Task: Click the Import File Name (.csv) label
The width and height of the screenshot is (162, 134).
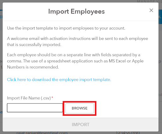Action: point(29,98)
